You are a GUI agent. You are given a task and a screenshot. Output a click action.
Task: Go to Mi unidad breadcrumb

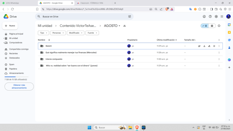(x=45, y=26)
